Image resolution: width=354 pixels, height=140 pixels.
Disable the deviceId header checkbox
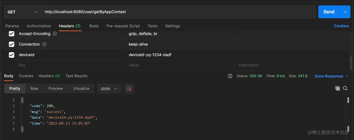[x=12, y=55]
